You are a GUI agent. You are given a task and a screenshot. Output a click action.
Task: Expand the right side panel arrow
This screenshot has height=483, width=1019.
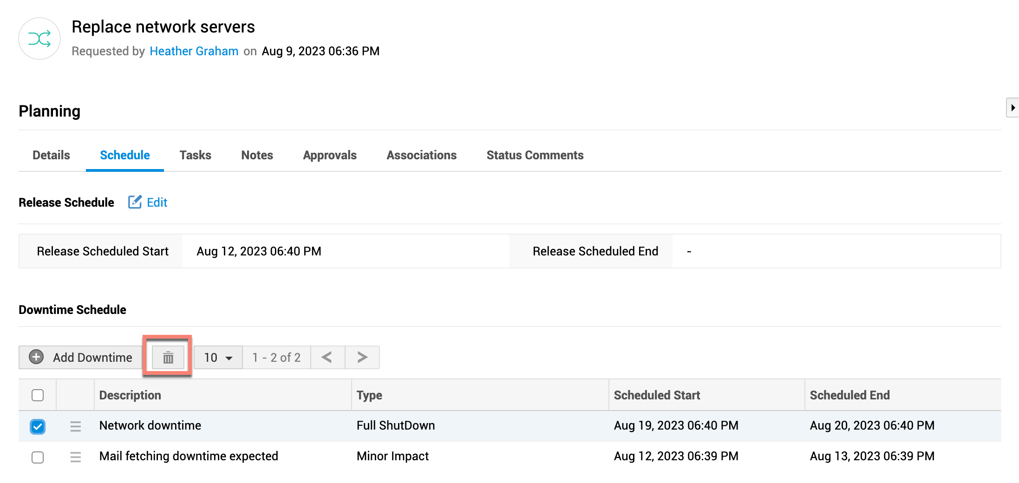coord(1013,108)
